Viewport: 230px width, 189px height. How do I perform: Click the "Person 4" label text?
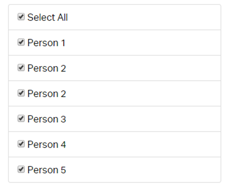click(47, 145)
